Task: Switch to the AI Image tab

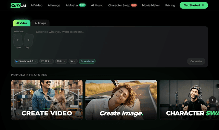Action: [40, 23]
